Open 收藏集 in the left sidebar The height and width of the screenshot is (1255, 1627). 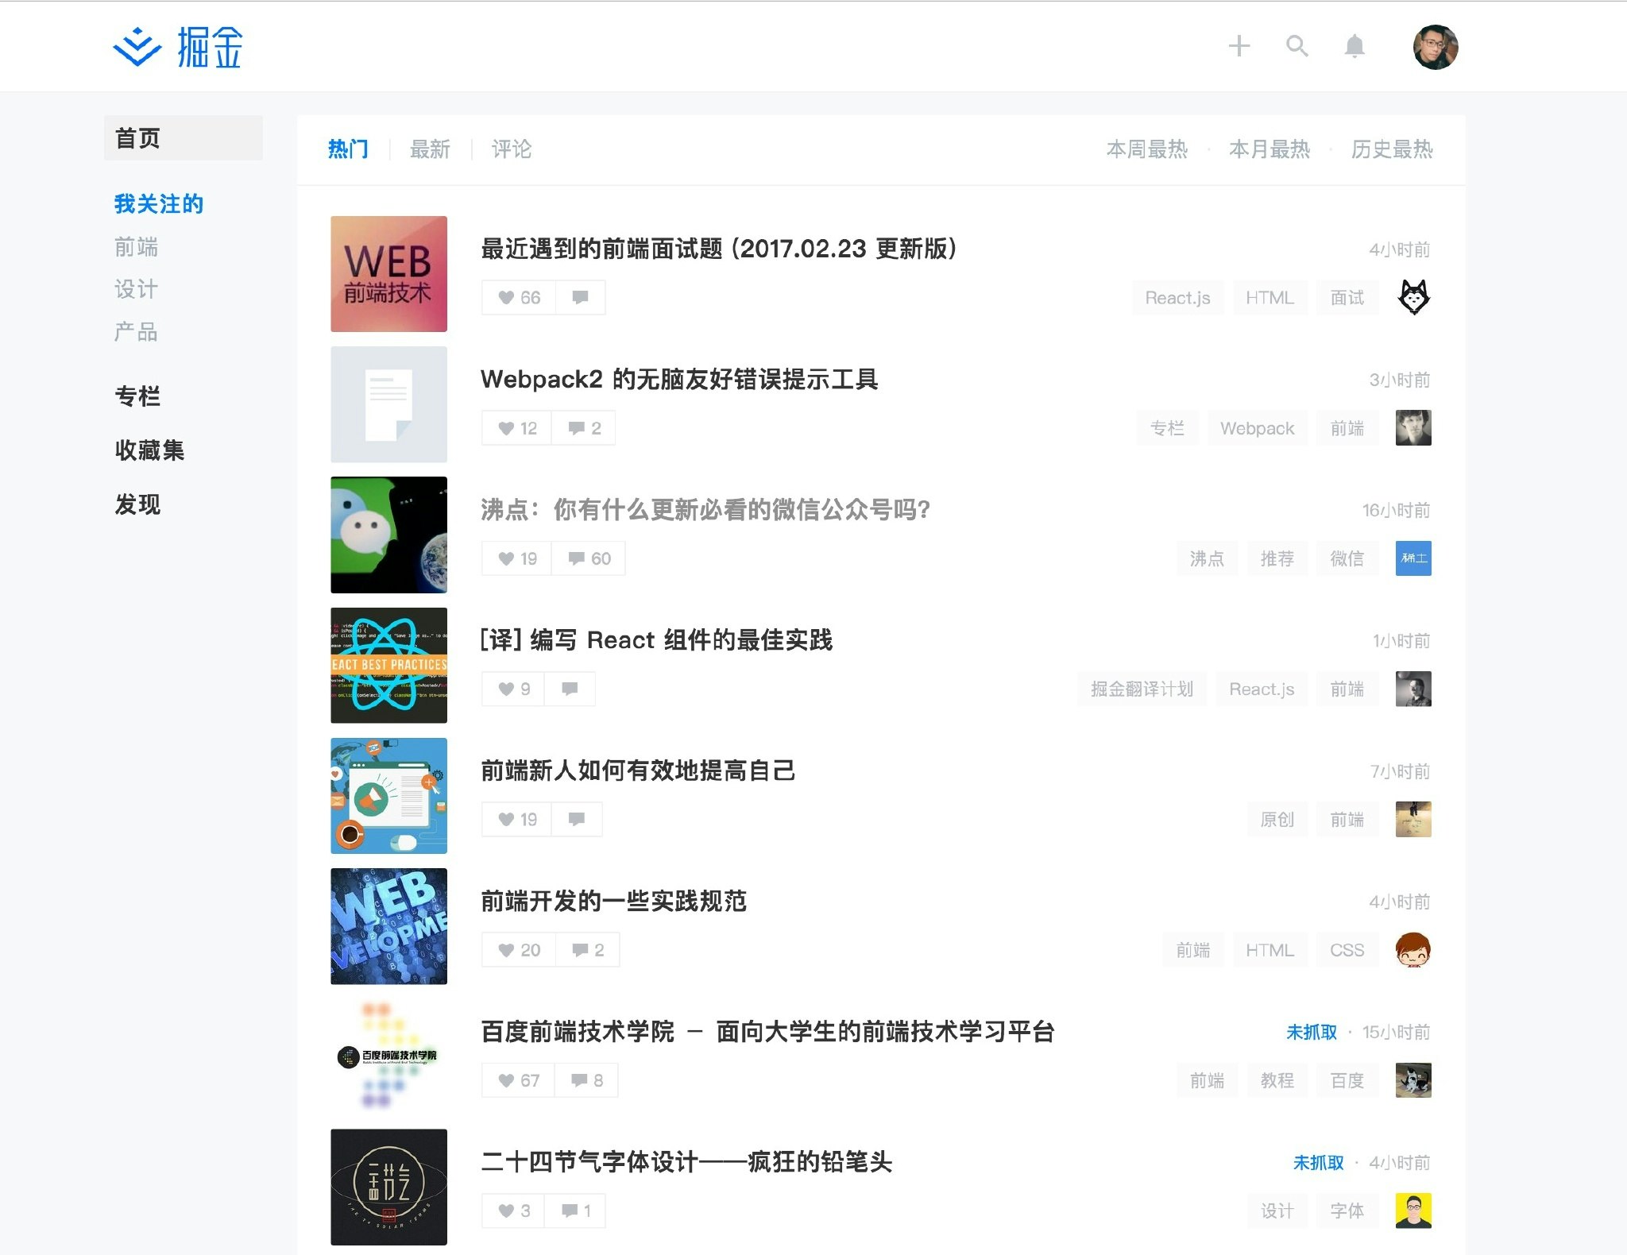[149, 450]
